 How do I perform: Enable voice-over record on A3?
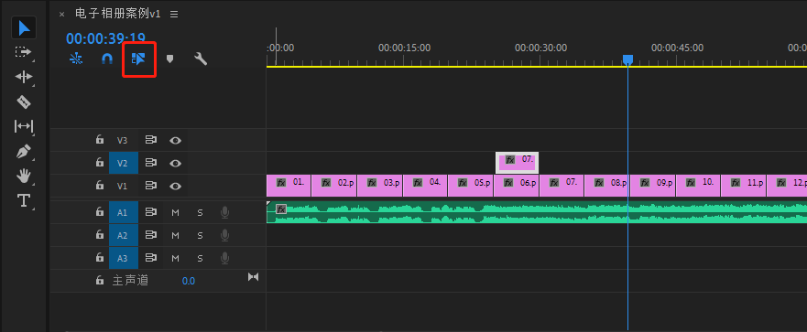tap(224, 259)
